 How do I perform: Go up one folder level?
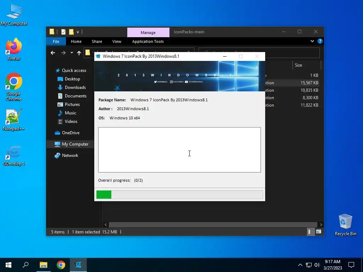coord(79,53)
